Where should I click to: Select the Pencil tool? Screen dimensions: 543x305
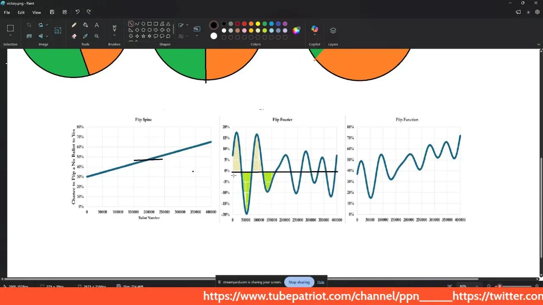click(x=74, y=25)
